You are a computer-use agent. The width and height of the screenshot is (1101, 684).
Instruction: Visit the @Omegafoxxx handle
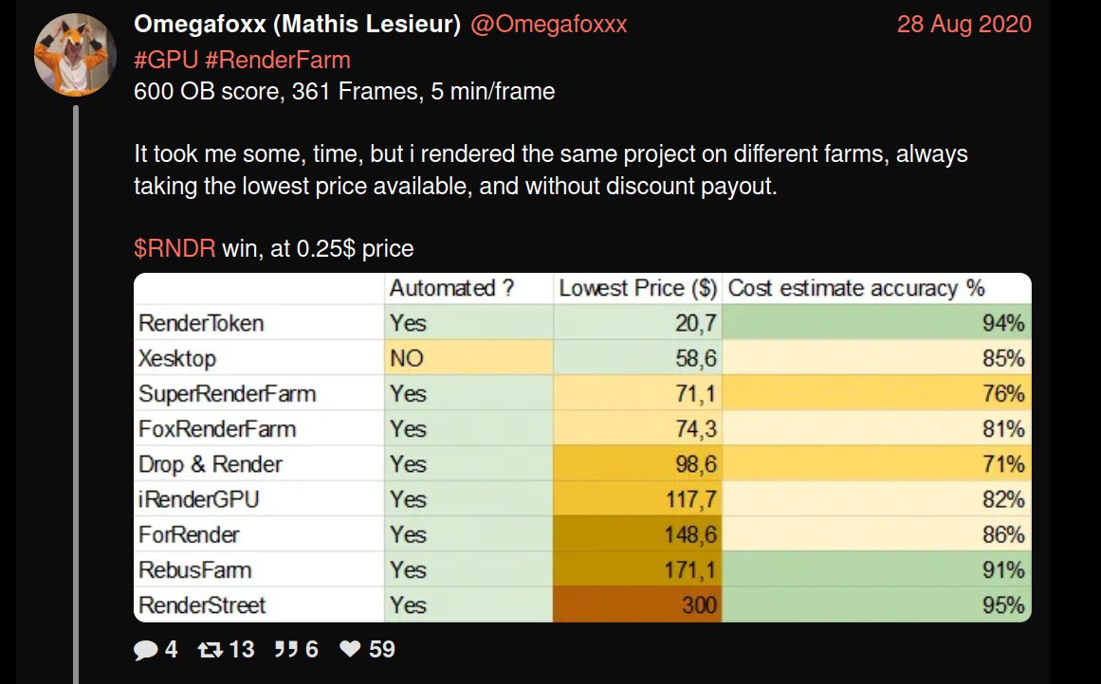point(547,25)
